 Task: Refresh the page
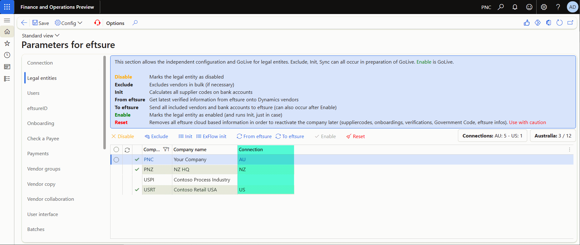click(559, 23)
